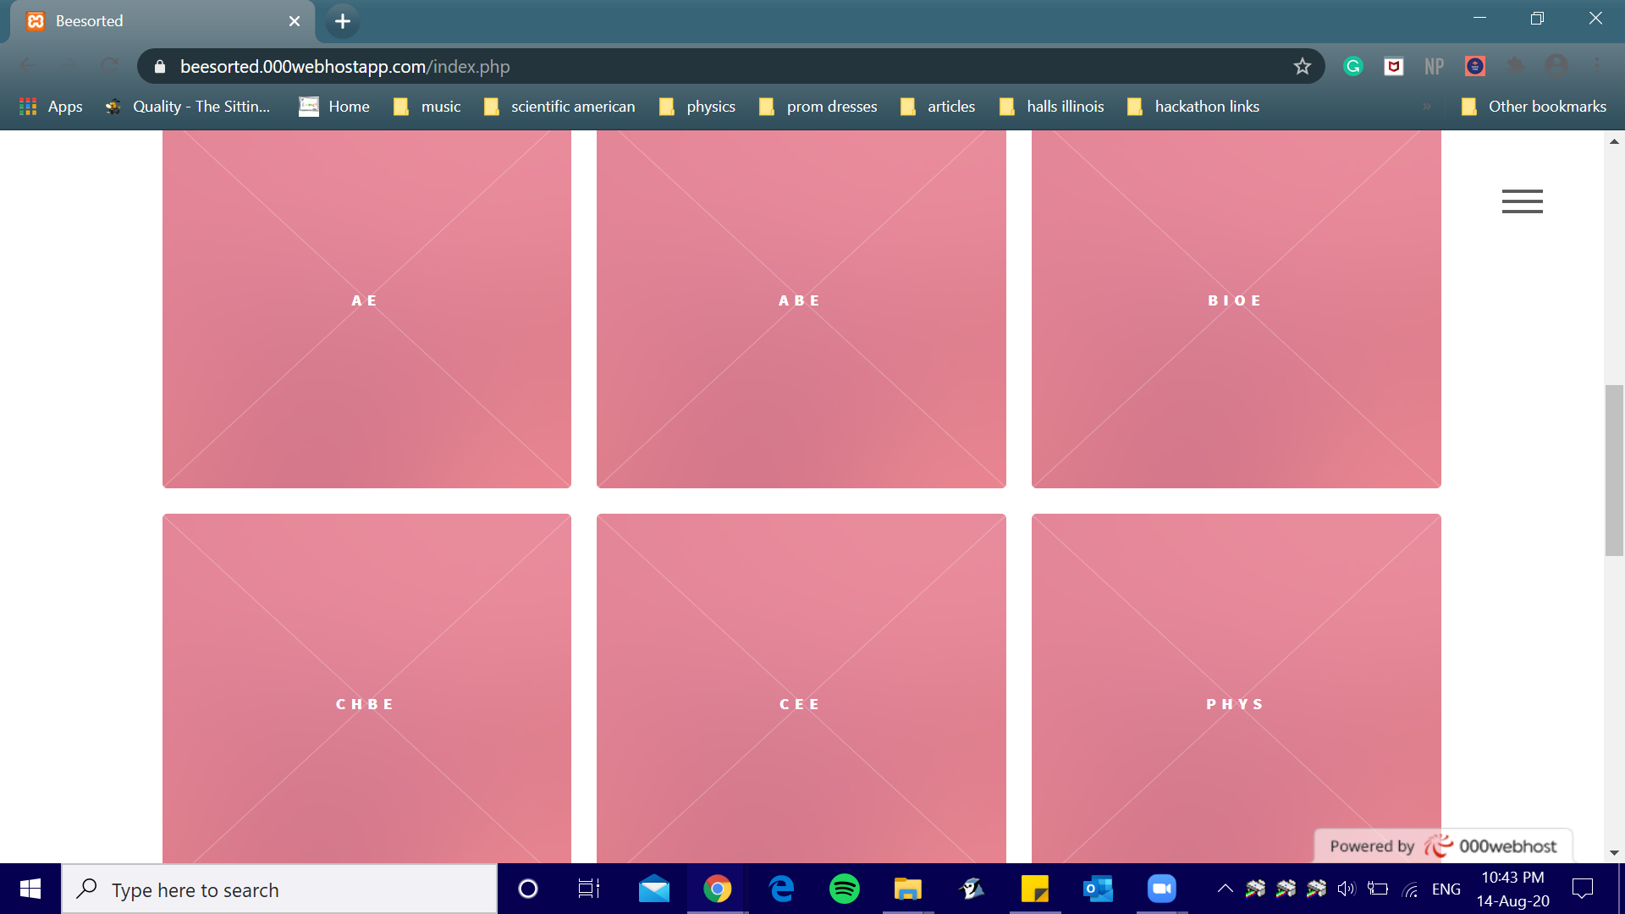Screen dimensions: 1625x914
Task: Open Zoom from the taskbar
Action: point(1161,889)
